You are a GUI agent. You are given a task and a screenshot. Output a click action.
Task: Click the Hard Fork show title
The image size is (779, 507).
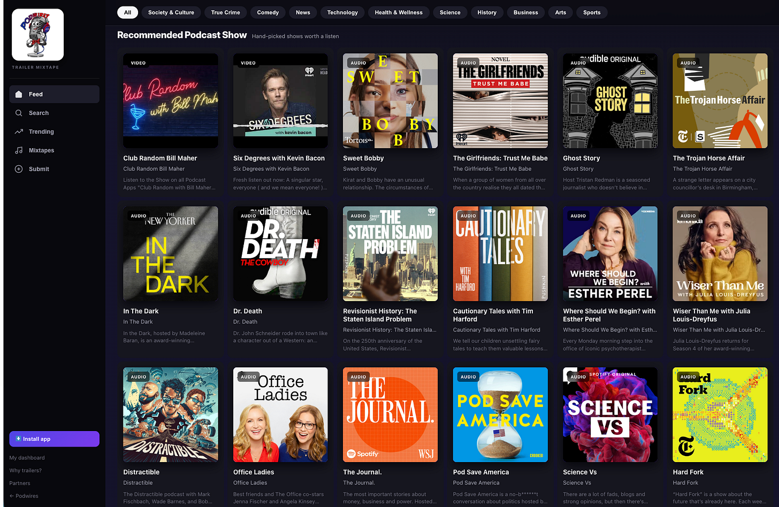(688, 472)
